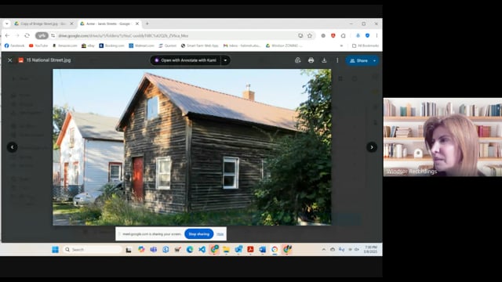
Task: Open the extensions puzzle icon
Action: pyautogui.click(x=344, y=35)
